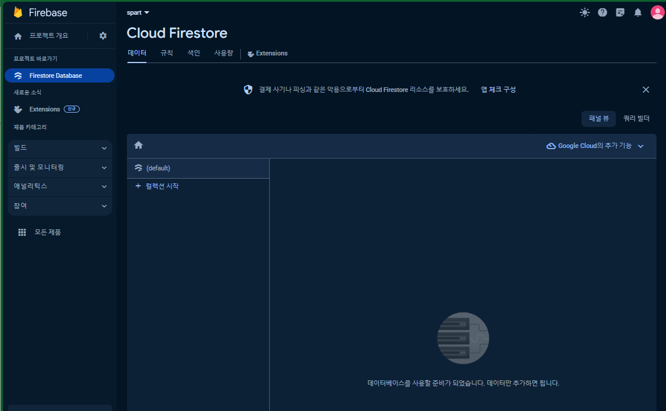This screenshot has width=666, height=411.
Task: Open project overview home icon
Action: (x=18, y=36)
